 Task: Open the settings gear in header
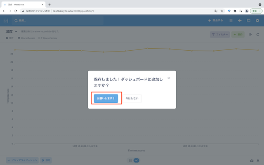(257, 21)
